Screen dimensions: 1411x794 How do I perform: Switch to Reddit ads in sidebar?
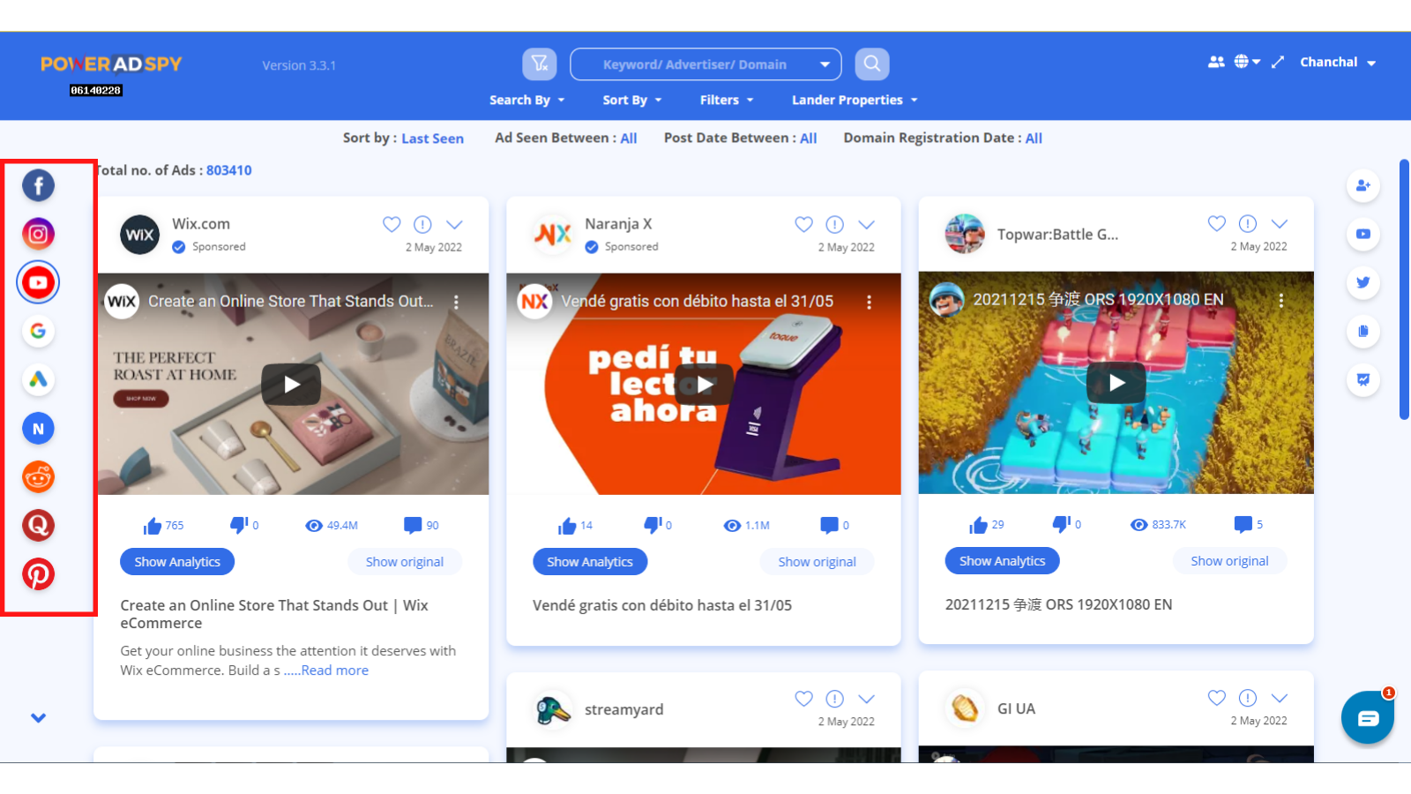[38, 477]
